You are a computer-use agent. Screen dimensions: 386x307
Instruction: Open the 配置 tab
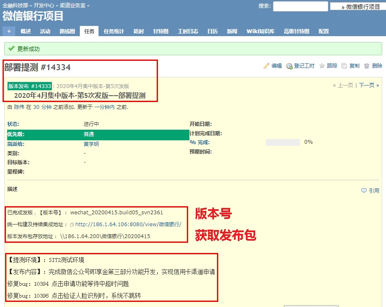(x=324, y=31)
